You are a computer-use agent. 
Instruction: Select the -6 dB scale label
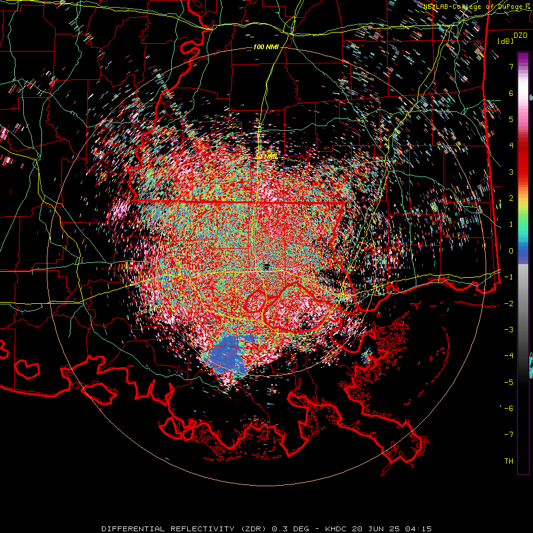[509, 408]
